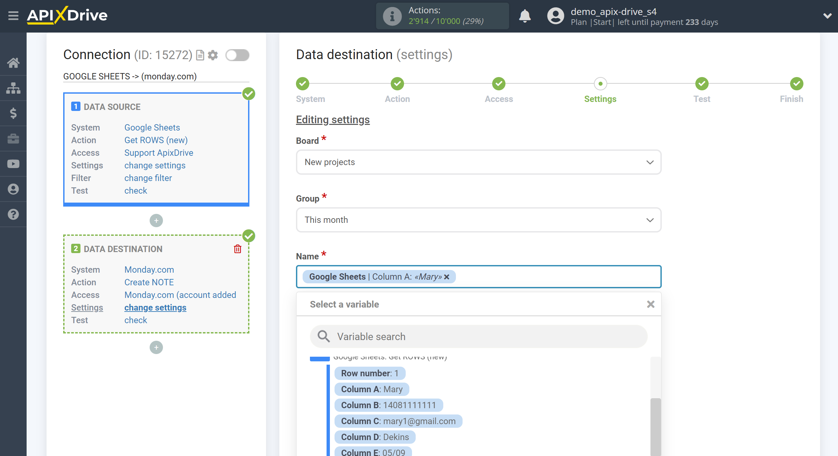Click change filter link for Data Source

pyautogui.click(x=148, y=177)
